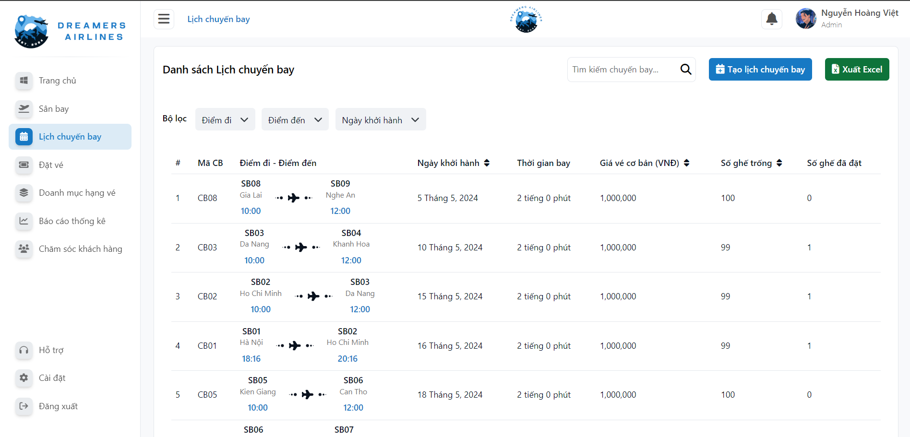Click date 5 Tháng 5, 2024
The width and height of the screenshot is (910, 437).
point(448,198)
